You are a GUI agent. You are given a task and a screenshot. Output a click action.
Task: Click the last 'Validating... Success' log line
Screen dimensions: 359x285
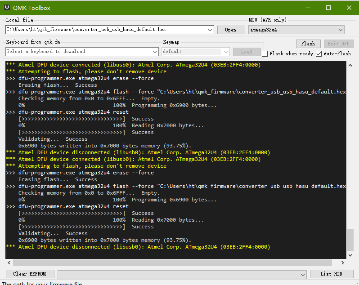(53, 234)
